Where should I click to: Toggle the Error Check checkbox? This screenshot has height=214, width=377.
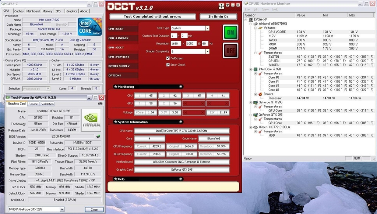pos(168,65)
